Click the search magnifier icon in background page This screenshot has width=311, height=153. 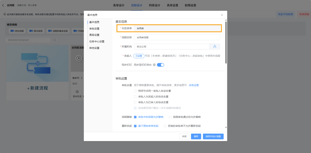click(x=55, y=40)
